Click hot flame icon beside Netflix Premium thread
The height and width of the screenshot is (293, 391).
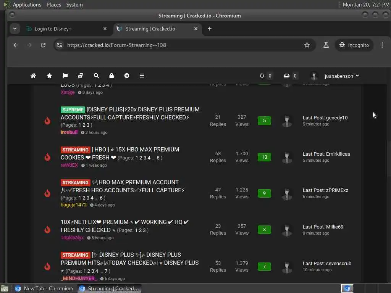(47, 229)
